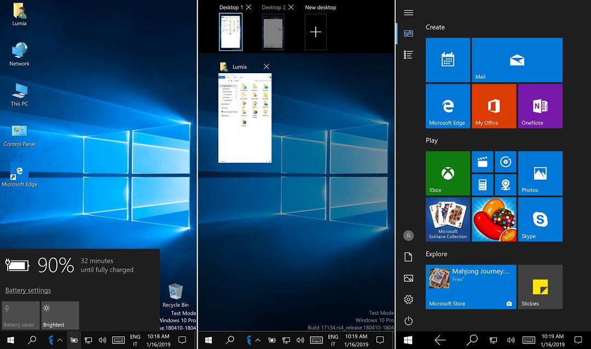Select the Control Panel desktop icon

tap(19, 135)
